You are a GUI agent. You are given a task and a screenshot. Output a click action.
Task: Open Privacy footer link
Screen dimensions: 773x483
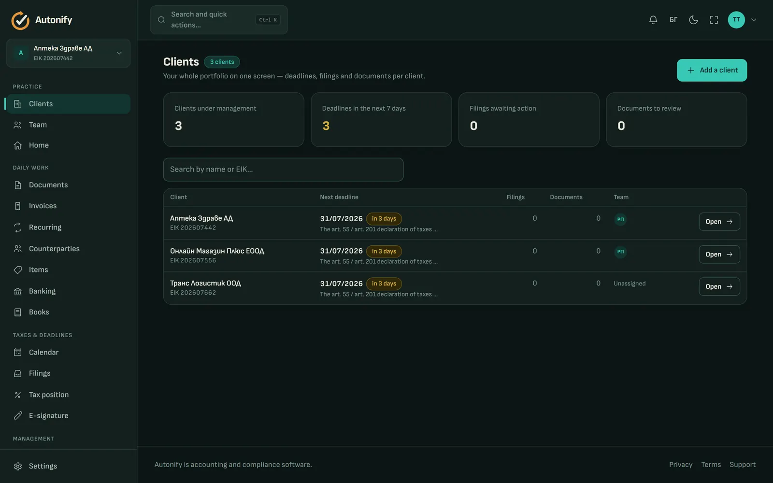(x=681, y=465)
